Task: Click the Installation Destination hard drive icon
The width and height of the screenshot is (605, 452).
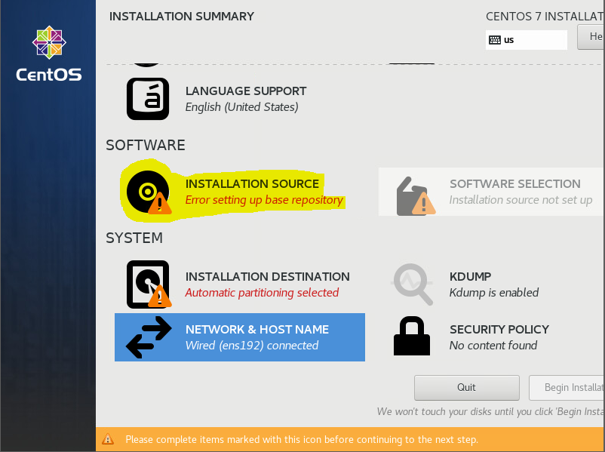Action: point(147,284)
